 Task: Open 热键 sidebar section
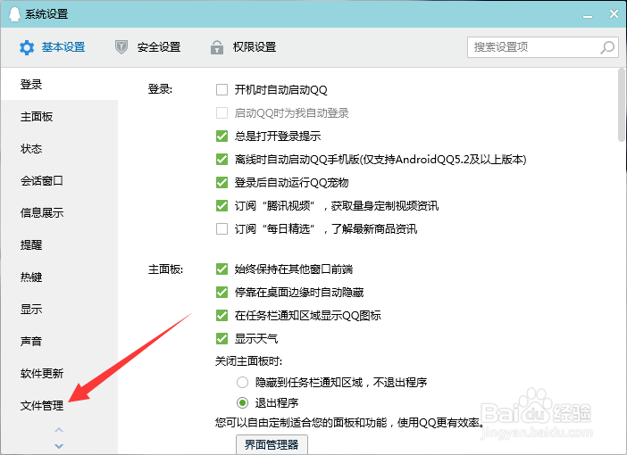59,277
